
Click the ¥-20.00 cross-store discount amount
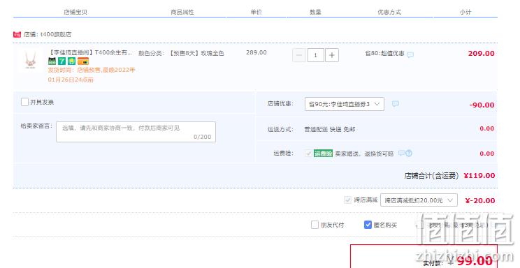tap(480, 201)
